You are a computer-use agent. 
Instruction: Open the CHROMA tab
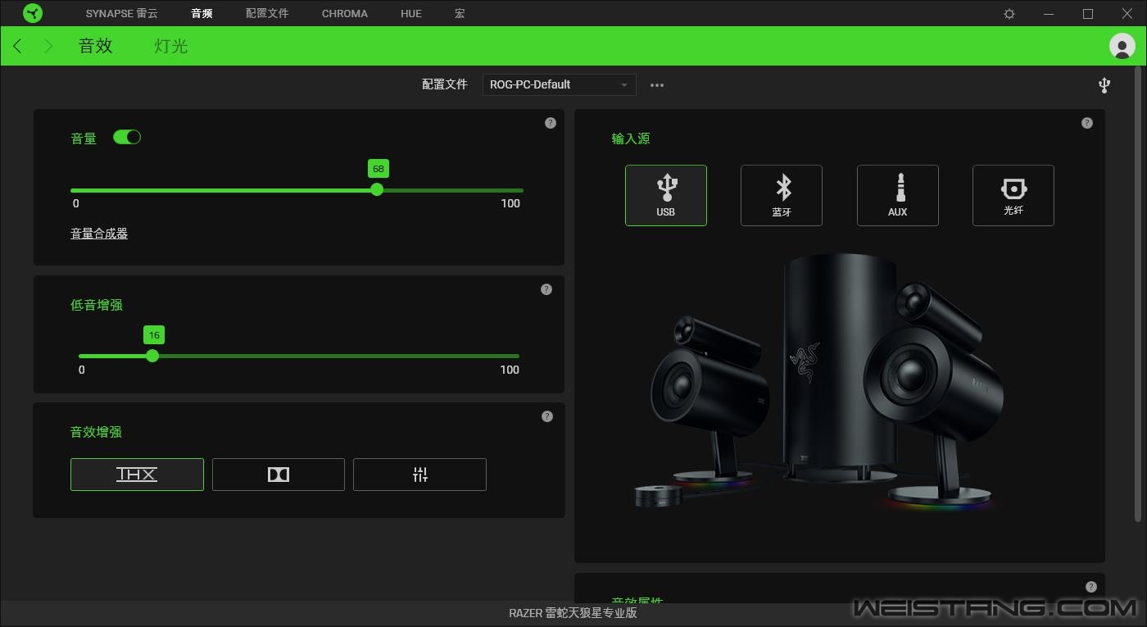[x=345, y=14]
